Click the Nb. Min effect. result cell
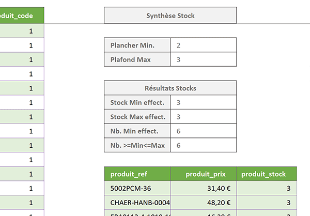Screen dimensions: 310x216 (x=203, y=131)
